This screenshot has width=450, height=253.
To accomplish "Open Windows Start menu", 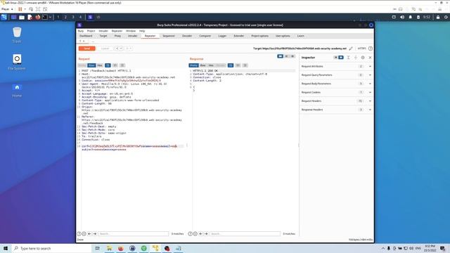I will [x=6, y=248].
